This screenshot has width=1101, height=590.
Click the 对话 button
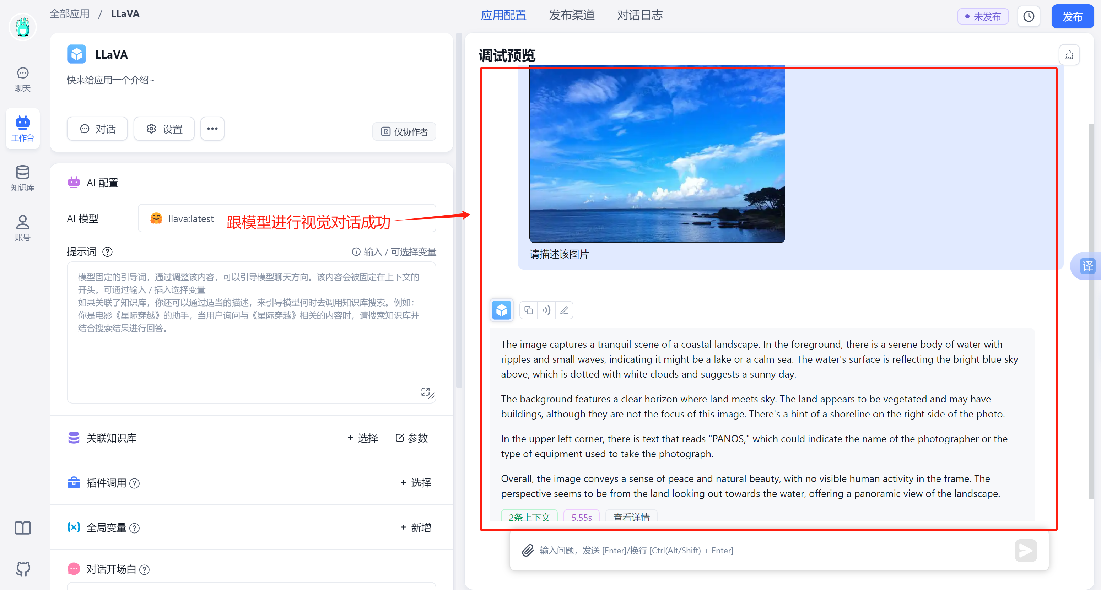[x=97, y=129]
